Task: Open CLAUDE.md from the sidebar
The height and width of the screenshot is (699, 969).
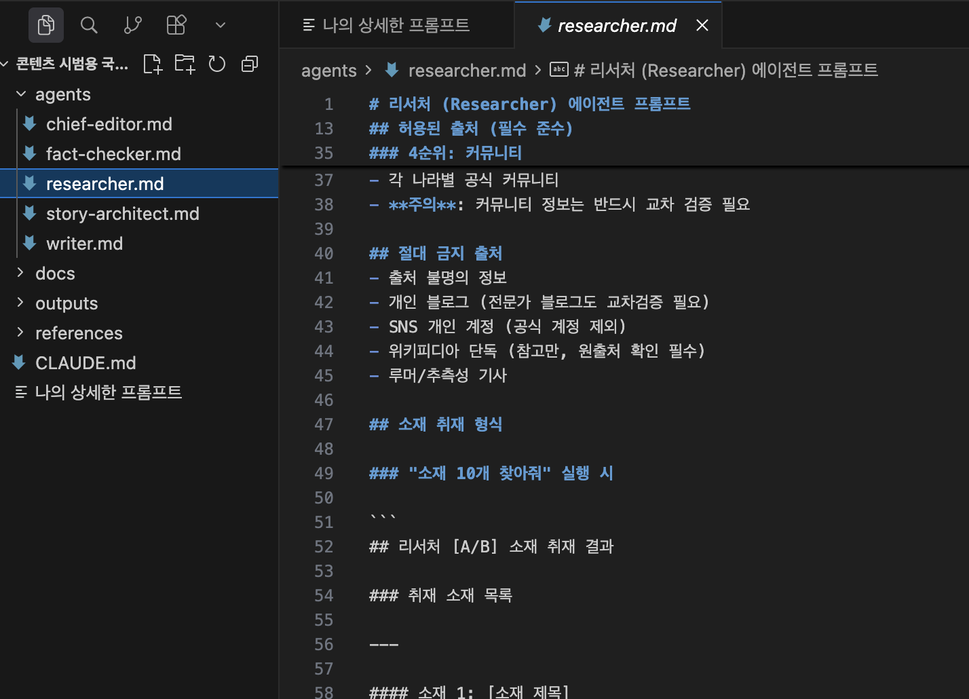Action: [85, 362]
